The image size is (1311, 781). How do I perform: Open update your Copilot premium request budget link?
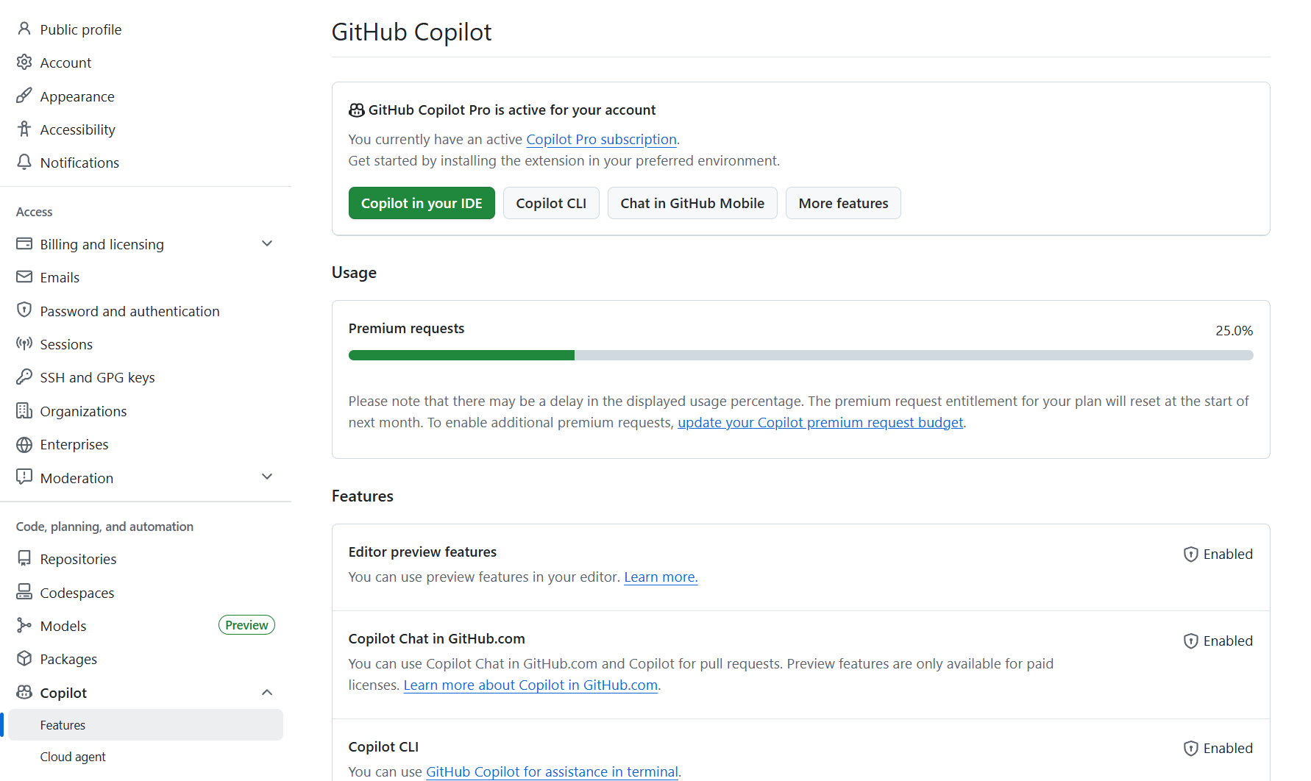[820, 422]
